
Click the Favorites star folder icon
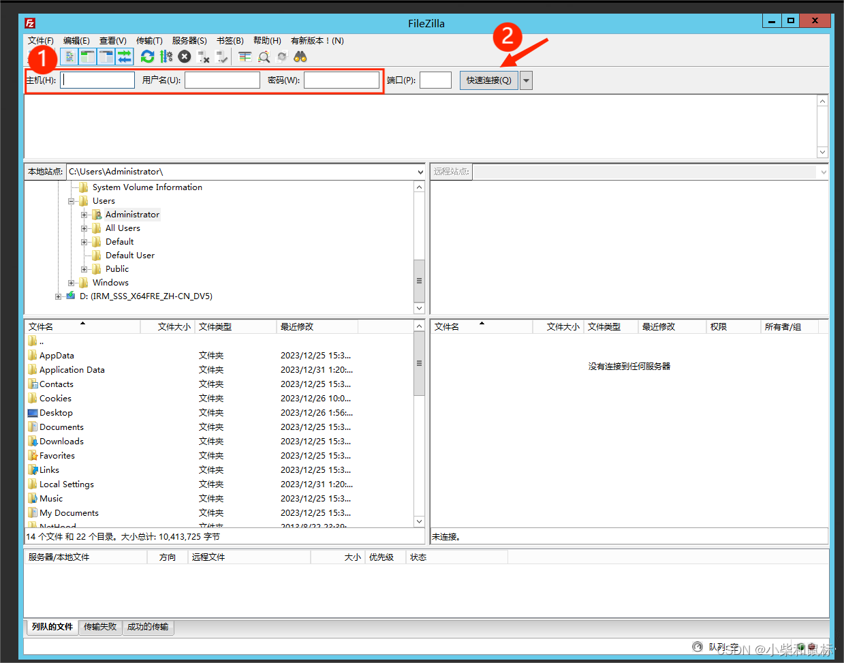33,455
